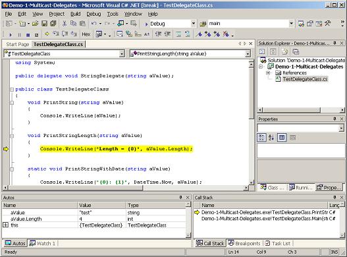Select TestDelegateClass.cs in Solution Explorer
Screen dimensions: 347x257
click(x=305, y=79)
